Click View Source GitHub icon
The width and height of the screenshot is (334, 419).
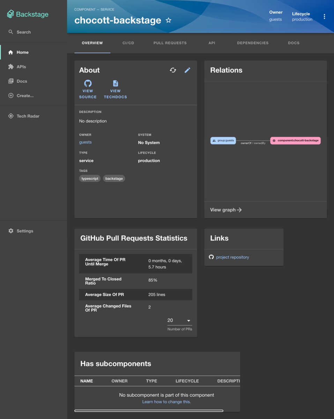click(x=88, y=83)
